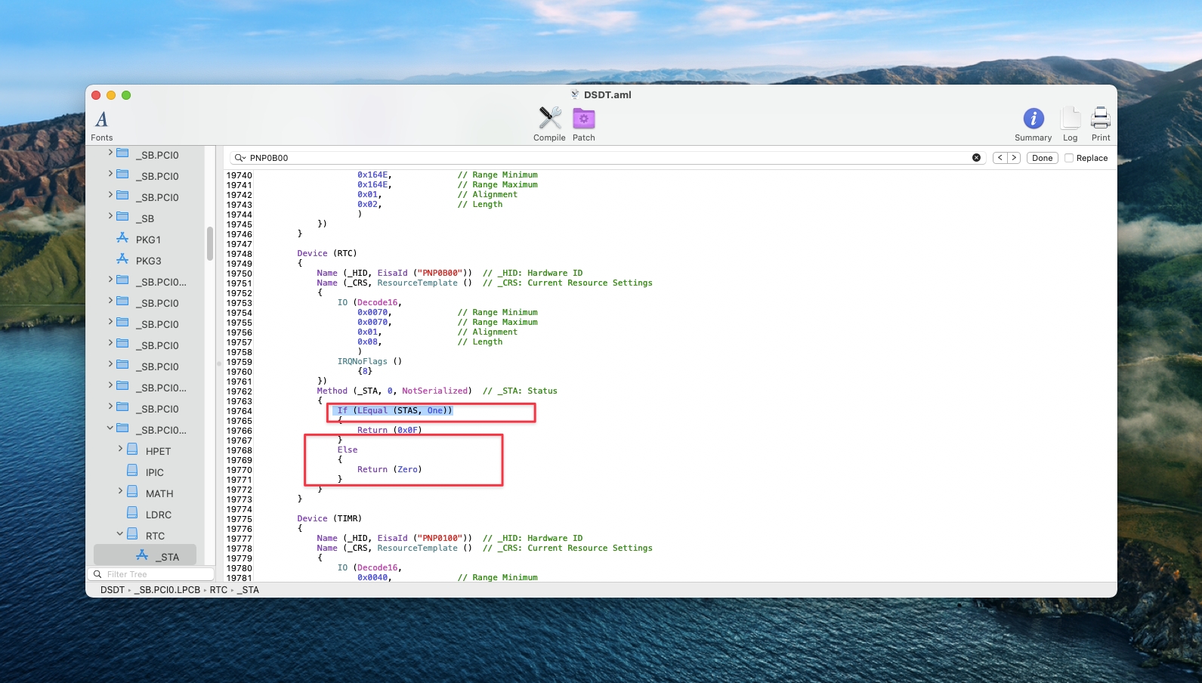This screenshot has width=1202, height=683.
Task: Jump to next search match
Action: click(x=1014, y=158)
